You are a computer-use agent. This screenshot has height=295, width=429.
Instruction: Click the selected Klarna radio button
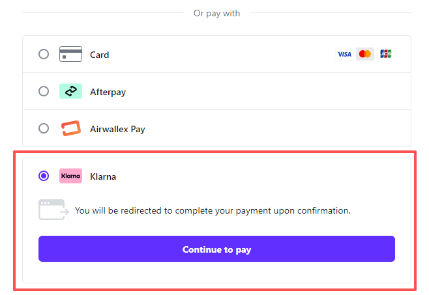tap(44, 176)
